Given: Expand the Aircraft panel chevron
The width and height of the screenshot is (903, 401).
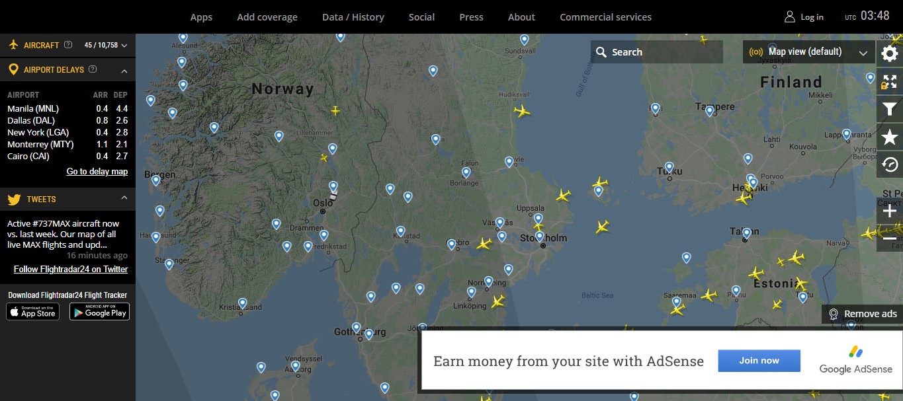Looking at the screenshot, I should pos(124,46).
